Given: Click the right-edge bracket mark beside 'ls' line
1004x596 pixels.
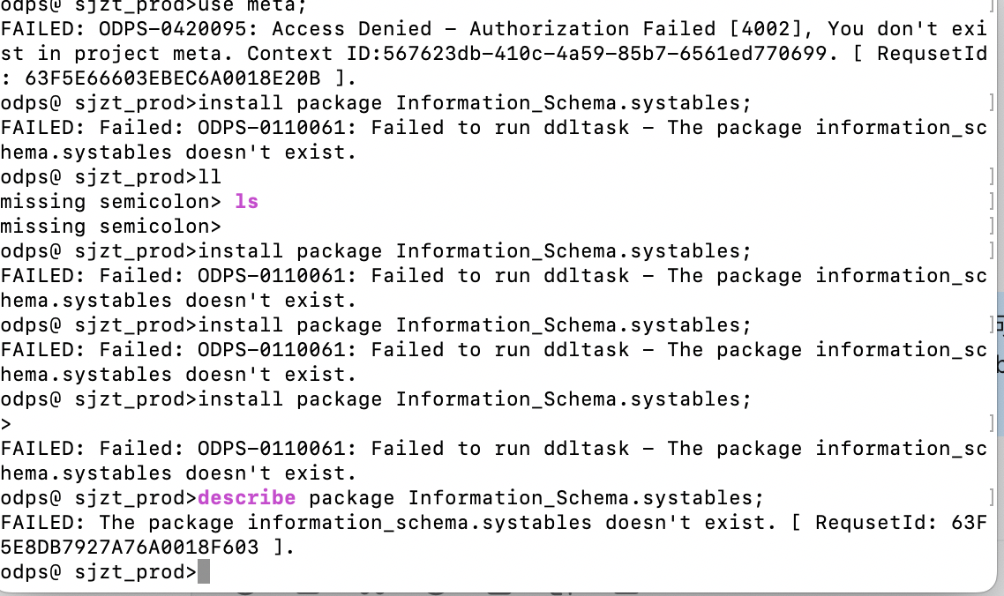Looking at the screenshot, I should coord(992,202).
